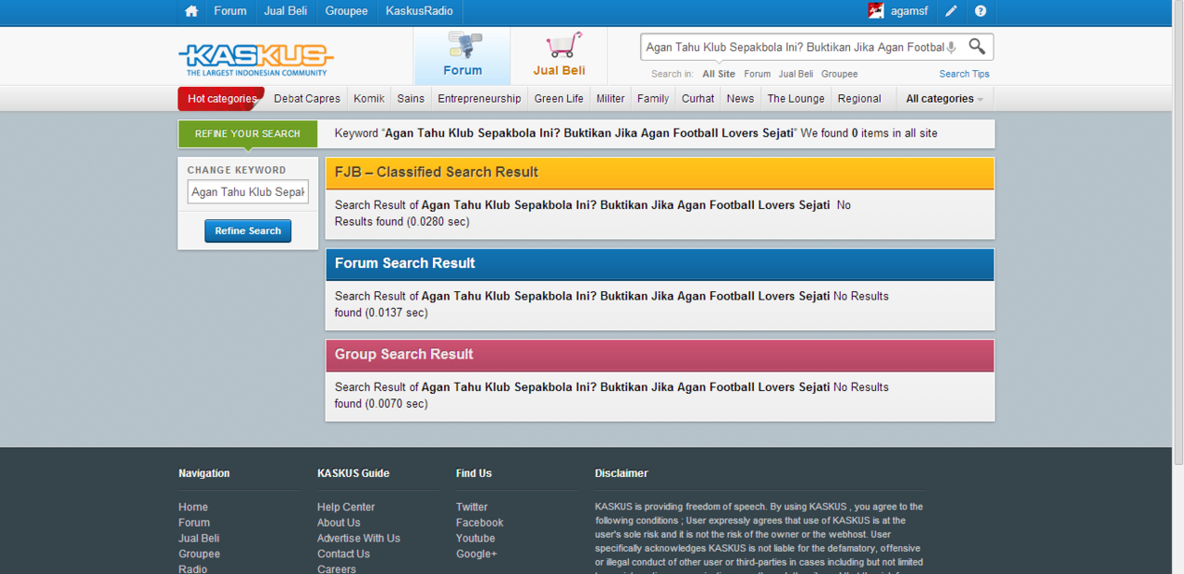
Task: Open the Sains category
Action: (411, 99)
